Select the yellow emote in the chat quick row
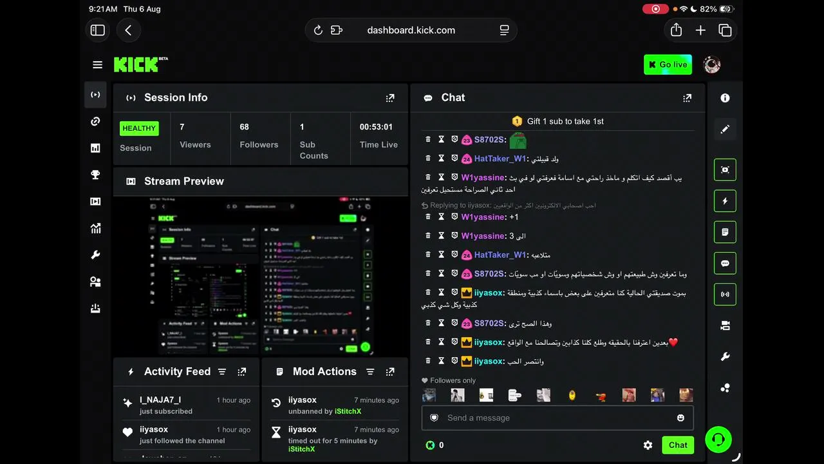 tap(572, 395)
